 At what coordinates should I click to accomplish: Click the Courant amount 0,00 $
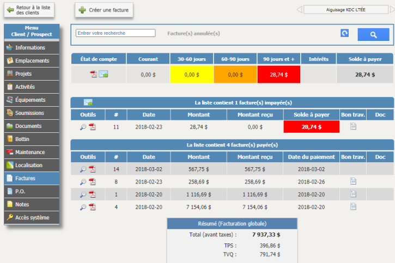click(x=148, y=75)
